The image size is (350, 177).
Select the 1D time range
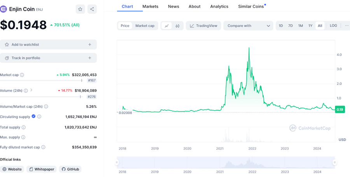(281, 26)
